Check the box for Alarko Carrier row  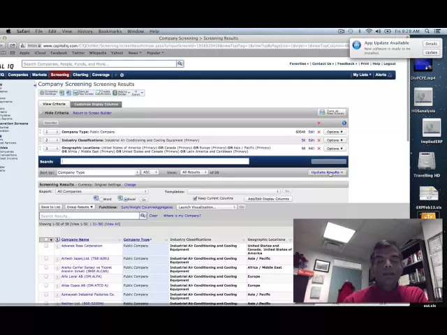point(46,267)
